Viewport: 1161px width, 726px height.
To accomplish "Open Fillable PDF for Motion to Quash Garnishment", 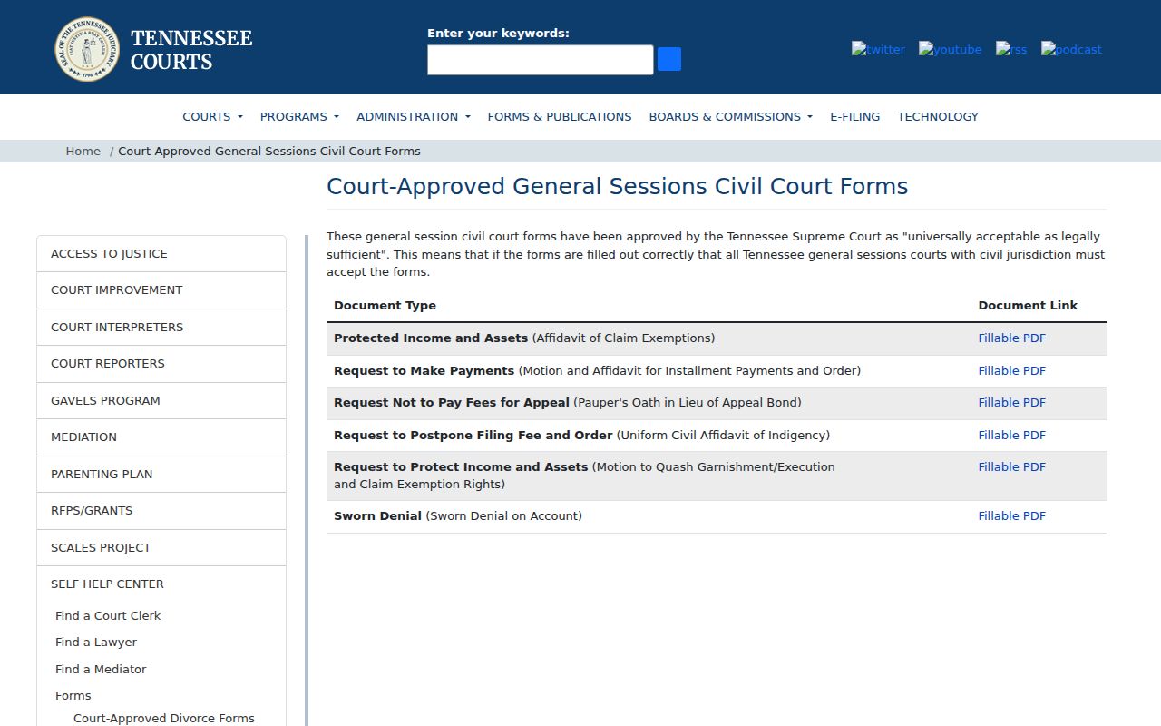I will click(1011, 466).
